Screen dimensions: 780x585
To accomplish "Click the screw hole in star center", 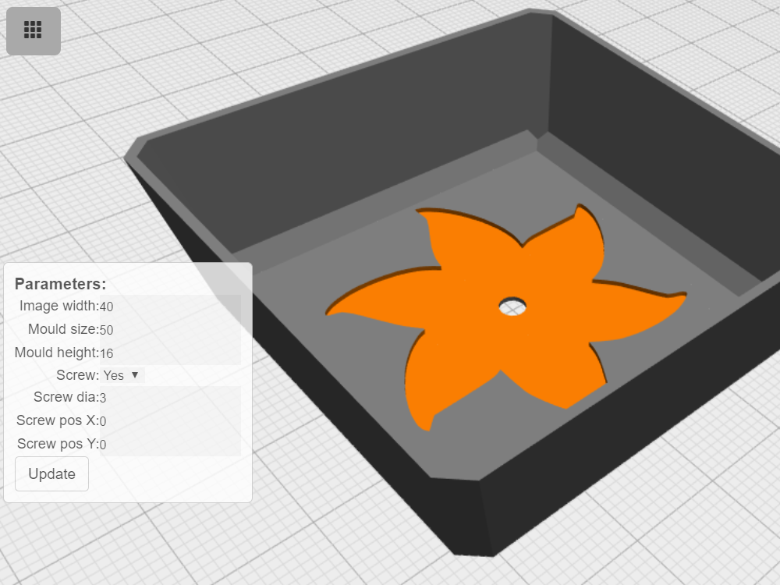I will click(512, 306).
